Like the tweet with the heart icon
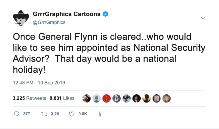This screenshot has width=219, height=129. point(72,114)
